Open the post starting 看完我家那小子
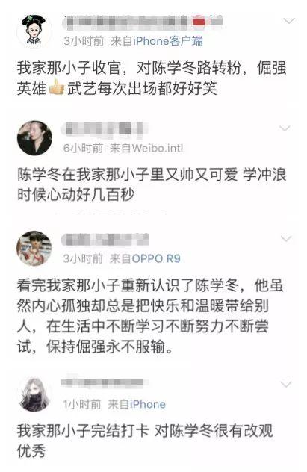Viewport: 307px width, 472px height. point(150,316)
